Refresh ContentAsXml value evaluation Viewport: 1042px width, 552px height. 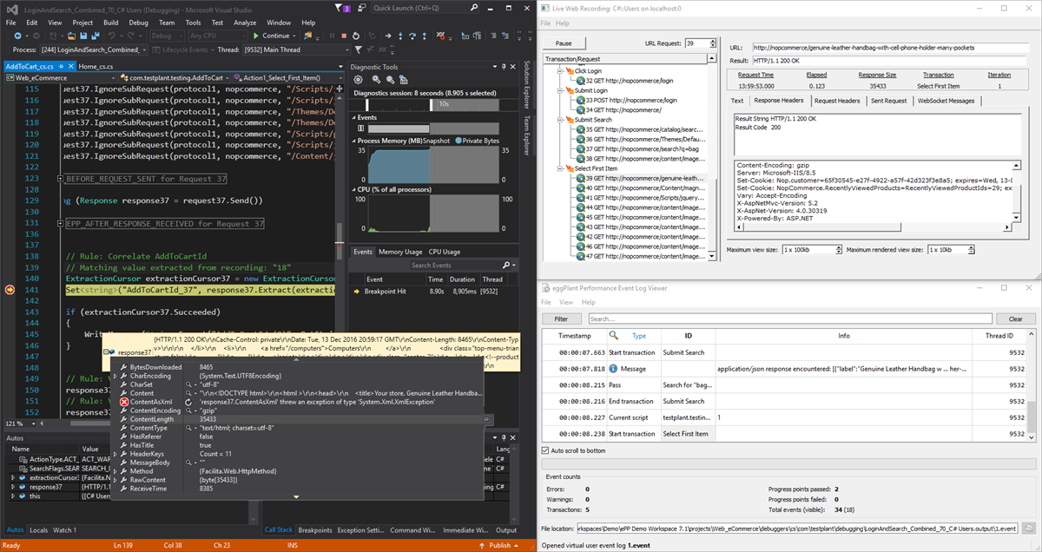coord(188,402)
